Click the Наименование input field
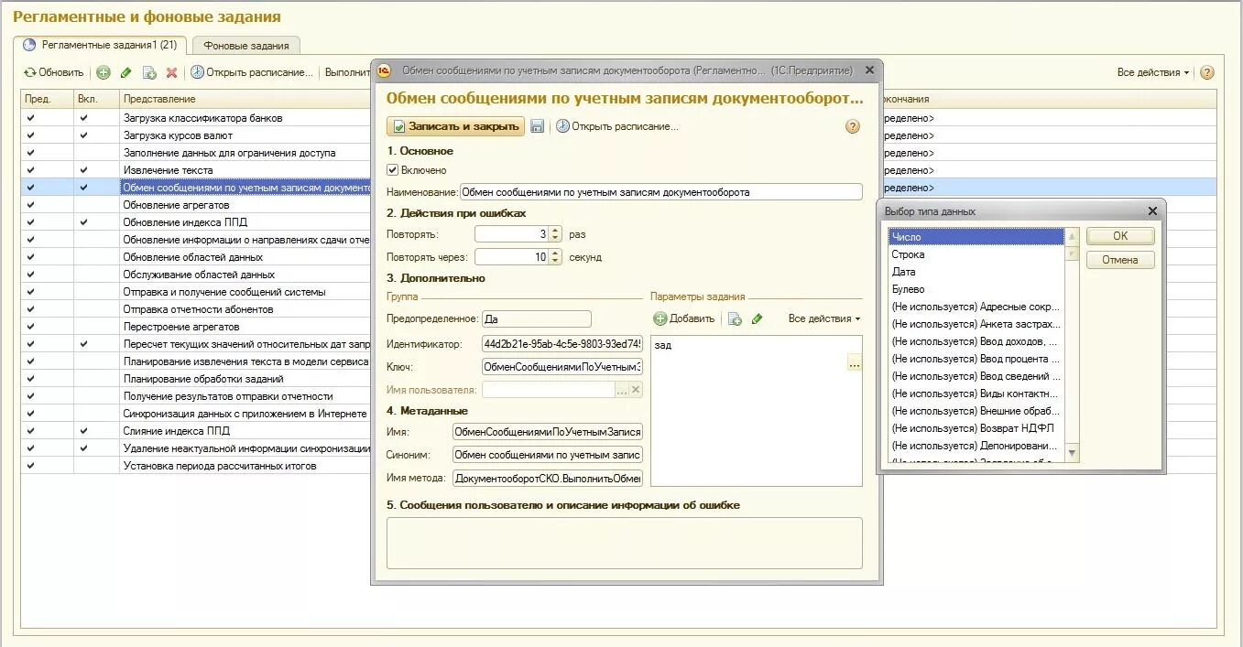Screen dimensions: 1243x647 [661, 192]
